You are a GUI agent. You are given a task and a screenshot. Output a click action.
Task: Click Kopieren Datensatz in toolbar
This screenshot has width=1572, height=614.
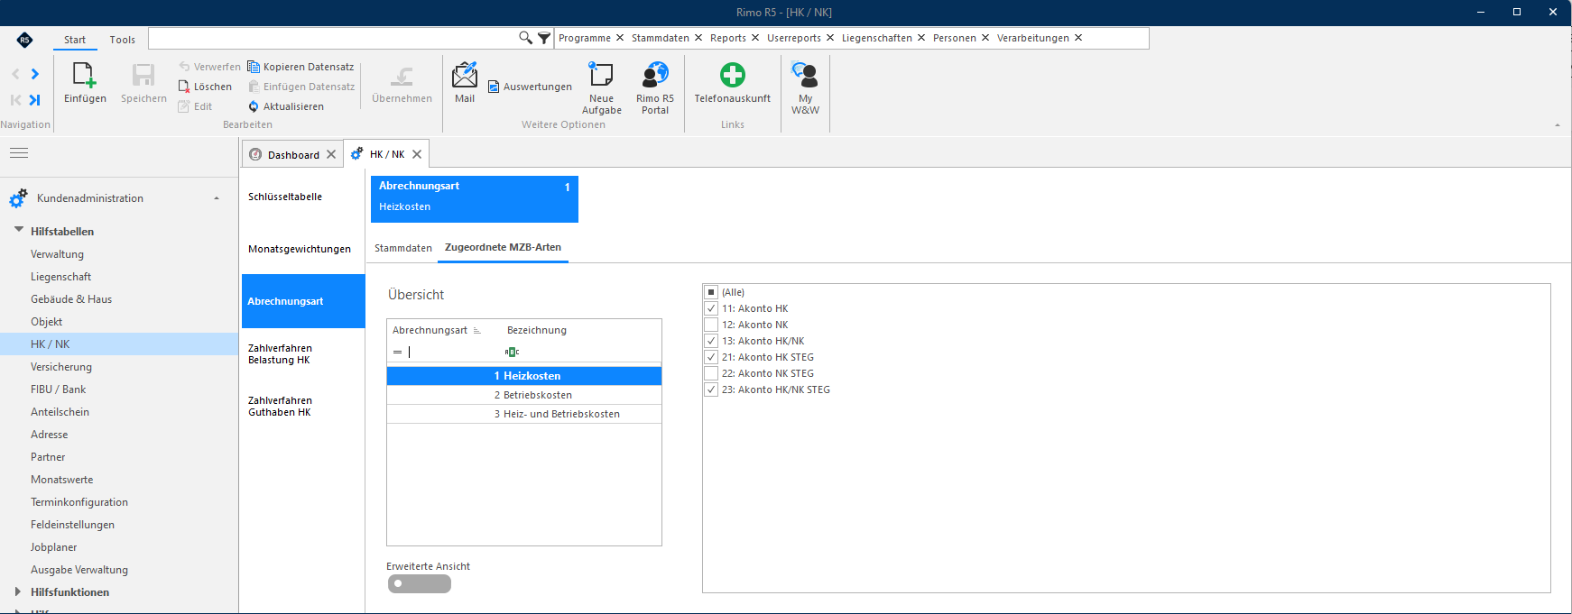[x=301, y=67]
